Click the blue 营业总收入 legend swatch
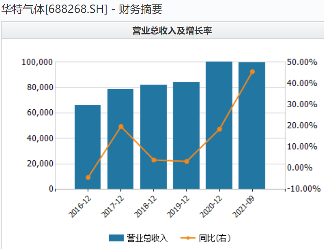The width and height of the screenshot is (324, 249). 116,238
